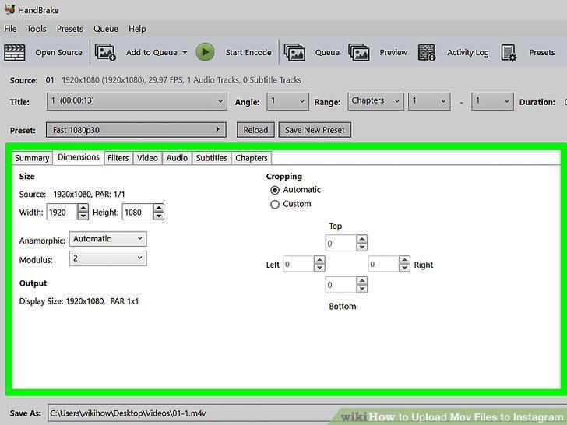Click the Queue stacked images icon
The image size is (567, 425).
(294, 52)
